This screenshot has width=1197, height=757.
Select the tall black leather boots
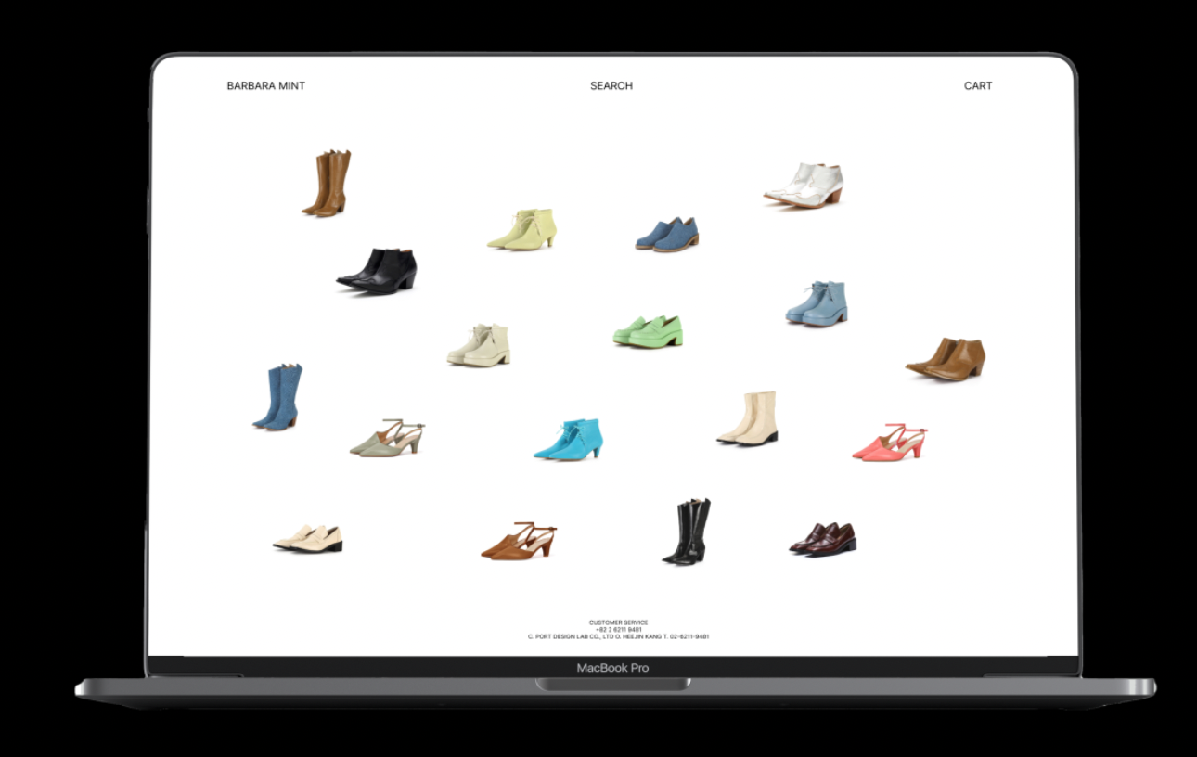click(687, 532)
